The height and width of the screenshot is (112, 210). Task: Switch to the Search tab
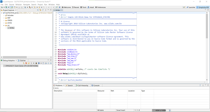[69, 85]
